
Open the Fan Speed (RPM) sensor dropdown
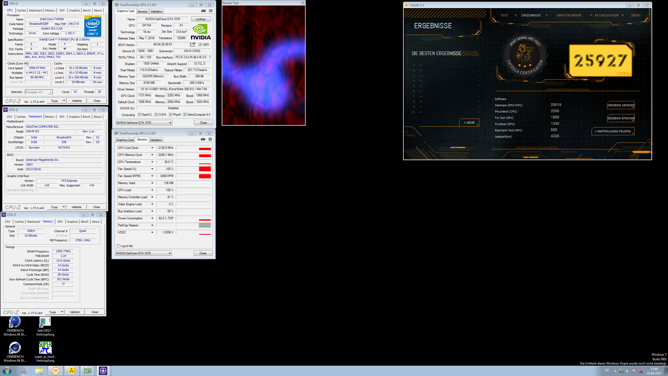point(152,176)
